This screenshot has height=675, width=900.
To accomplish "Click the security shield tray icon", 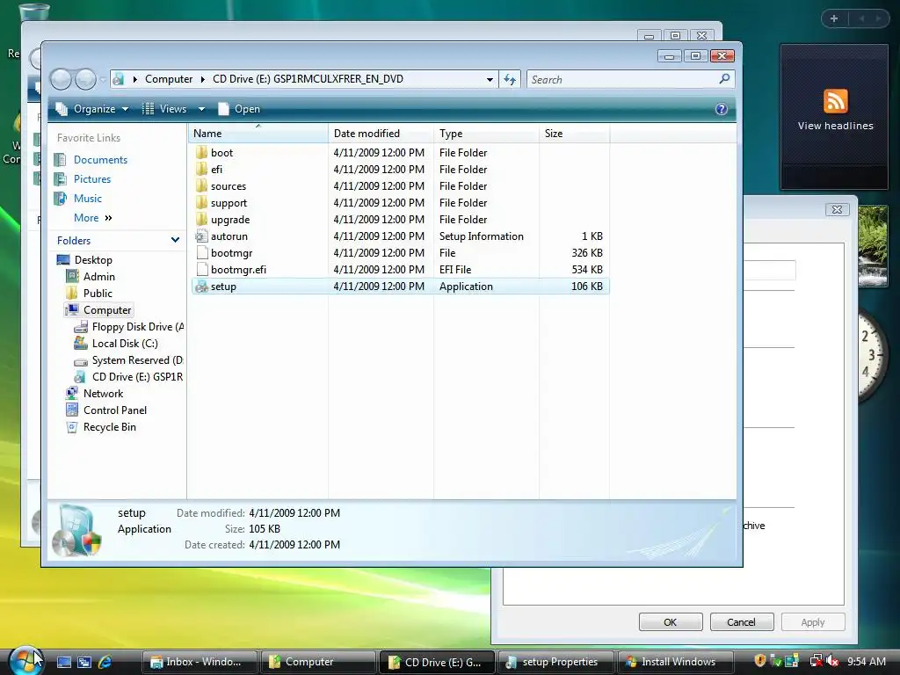I will click(x=760, y=661).
